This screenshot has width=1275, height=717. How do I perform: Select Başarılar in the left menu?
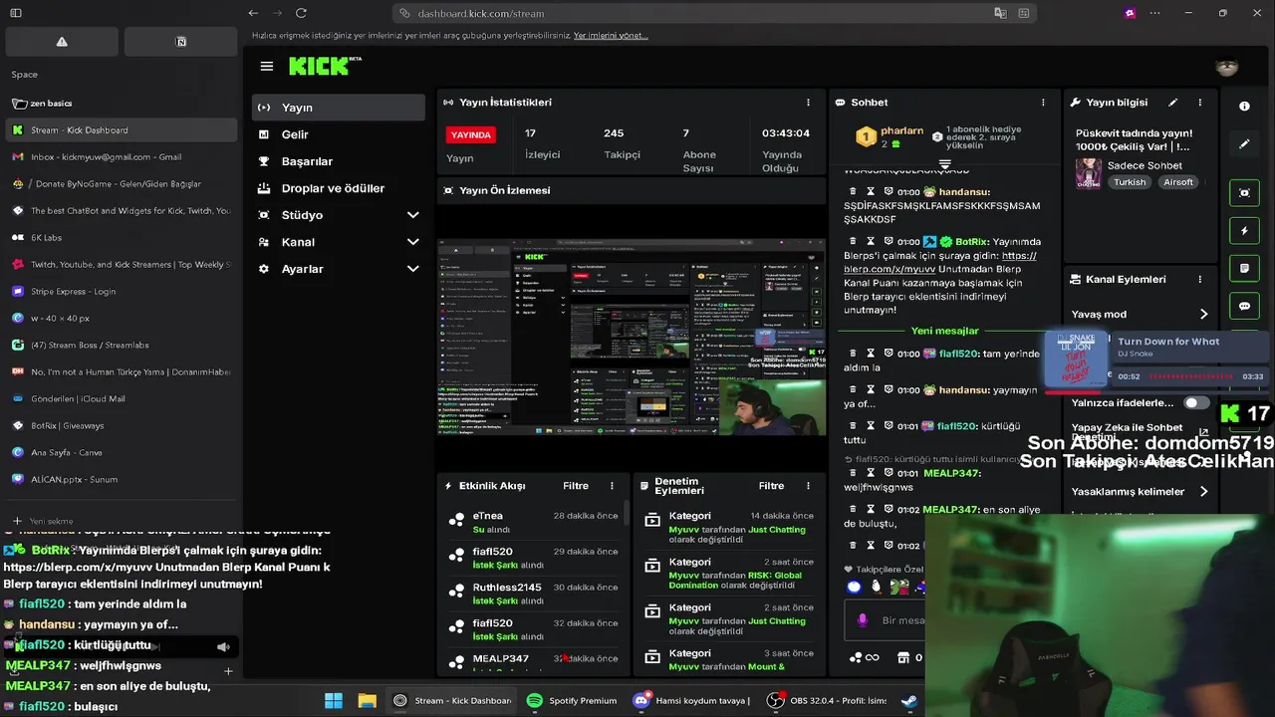point(338,161)
